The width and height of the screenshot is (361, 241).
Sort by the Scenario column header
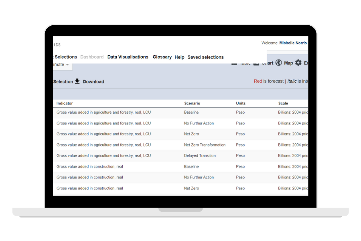192,103
